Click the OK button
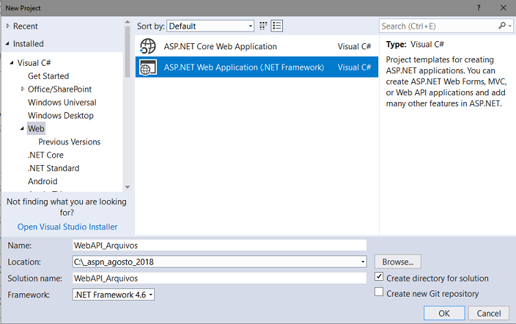 tap(444, 313)
